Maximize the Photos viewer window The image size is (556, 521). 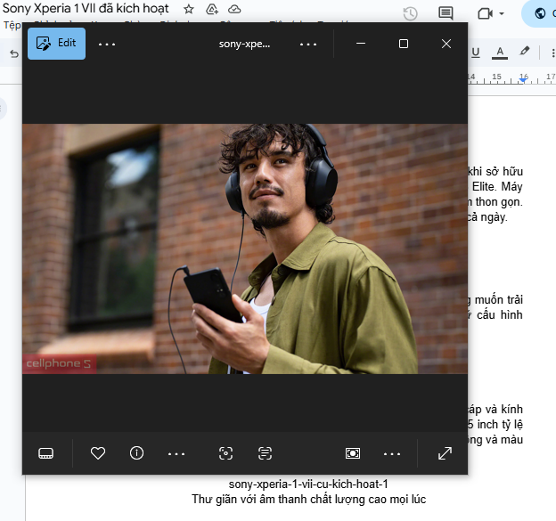pos(404,44)
